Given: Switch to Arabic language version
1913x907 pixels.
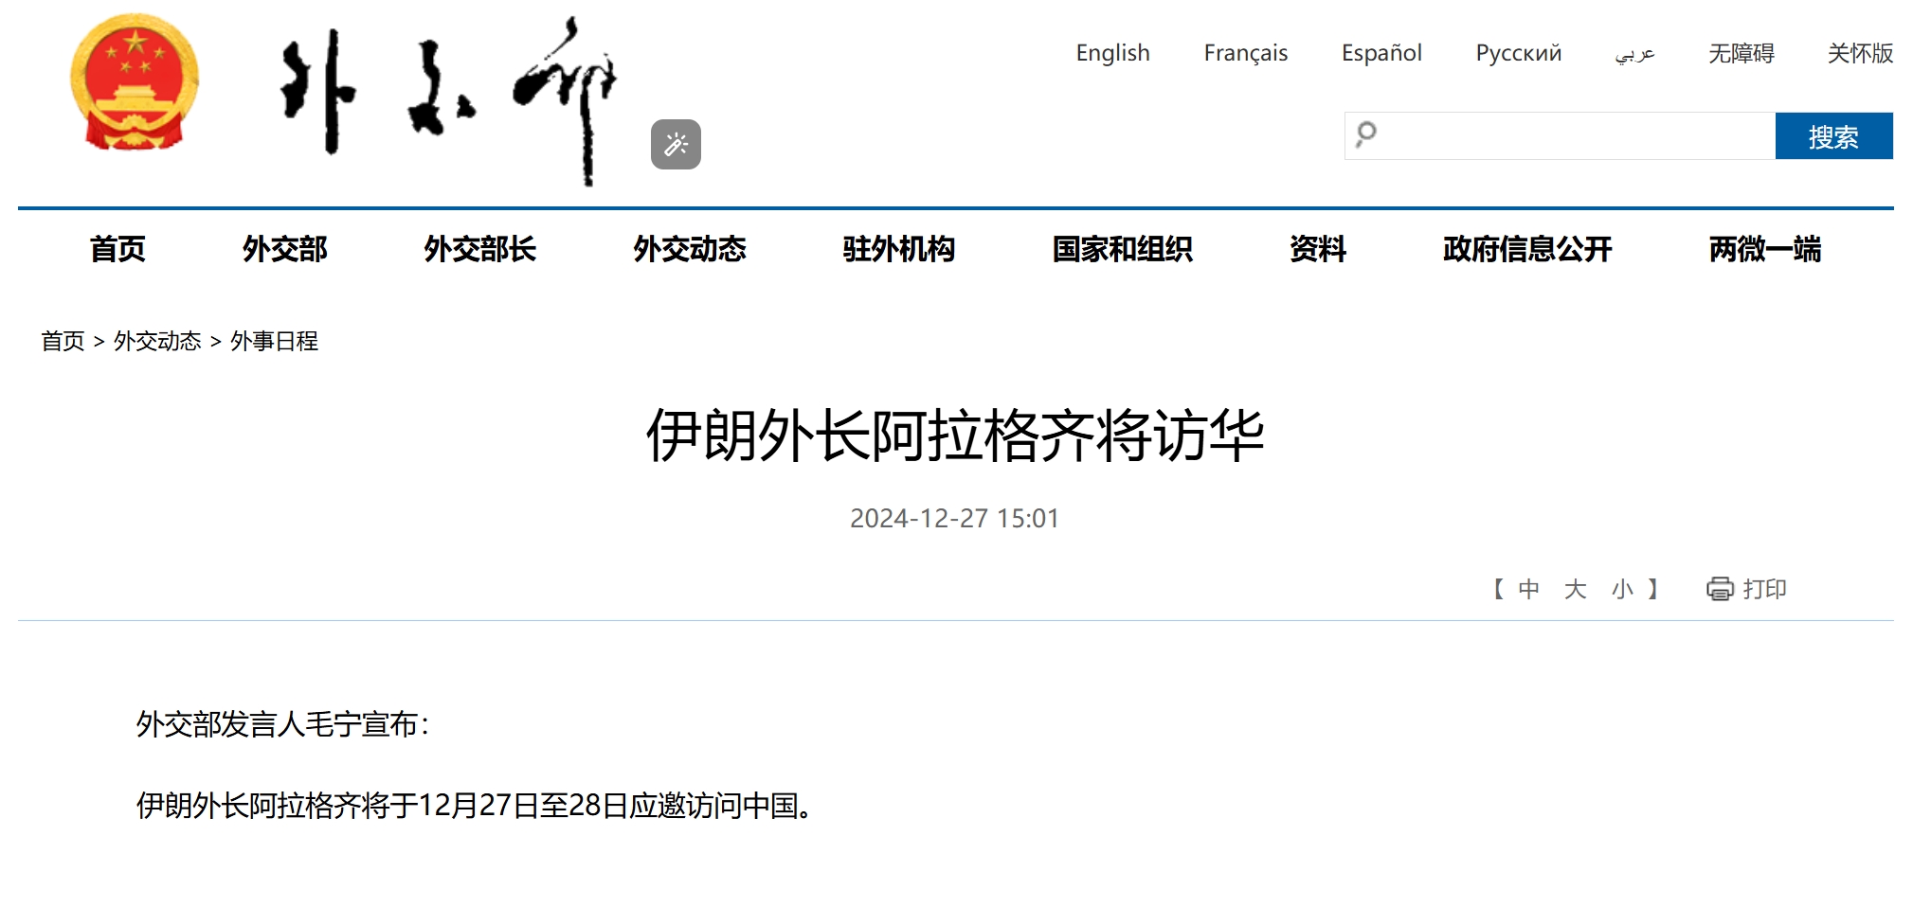Looking at the screenshot, I should (x=1634, y=54).
